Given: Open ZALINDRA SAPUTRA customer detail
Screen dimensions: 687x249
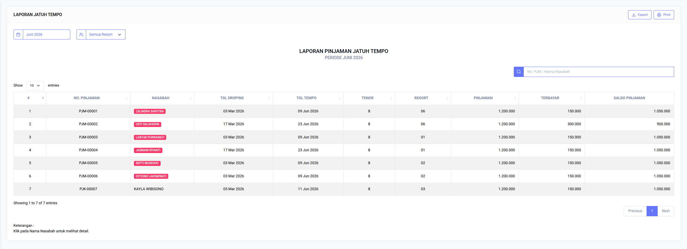Looking at the screenshot, I should coord(149,111).
